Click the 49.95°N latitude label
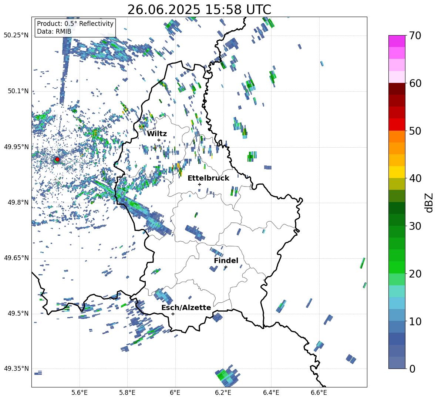Screen dimensions: 438x400 click(x=16, y=147)
